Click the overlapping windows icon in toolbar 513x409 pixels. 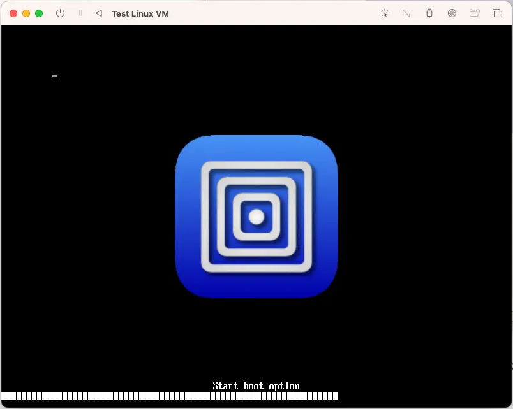point(497,13)
